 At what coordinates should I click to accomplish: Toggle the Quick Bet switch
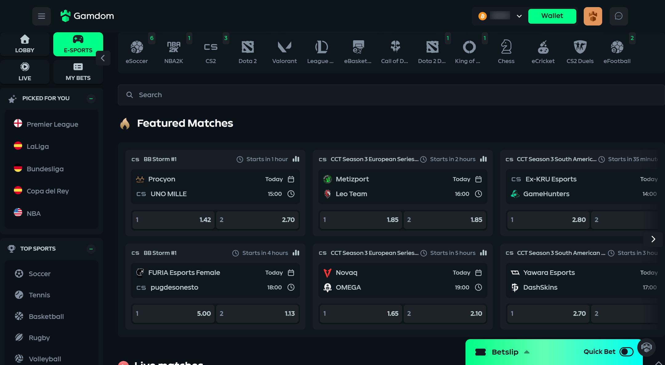(x=626, y=352)
